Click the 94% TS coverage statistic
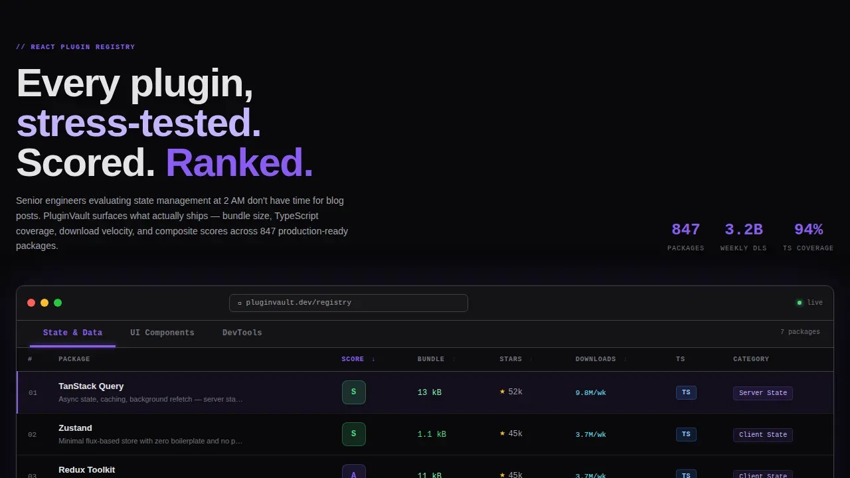 click(x=808, y=237)
